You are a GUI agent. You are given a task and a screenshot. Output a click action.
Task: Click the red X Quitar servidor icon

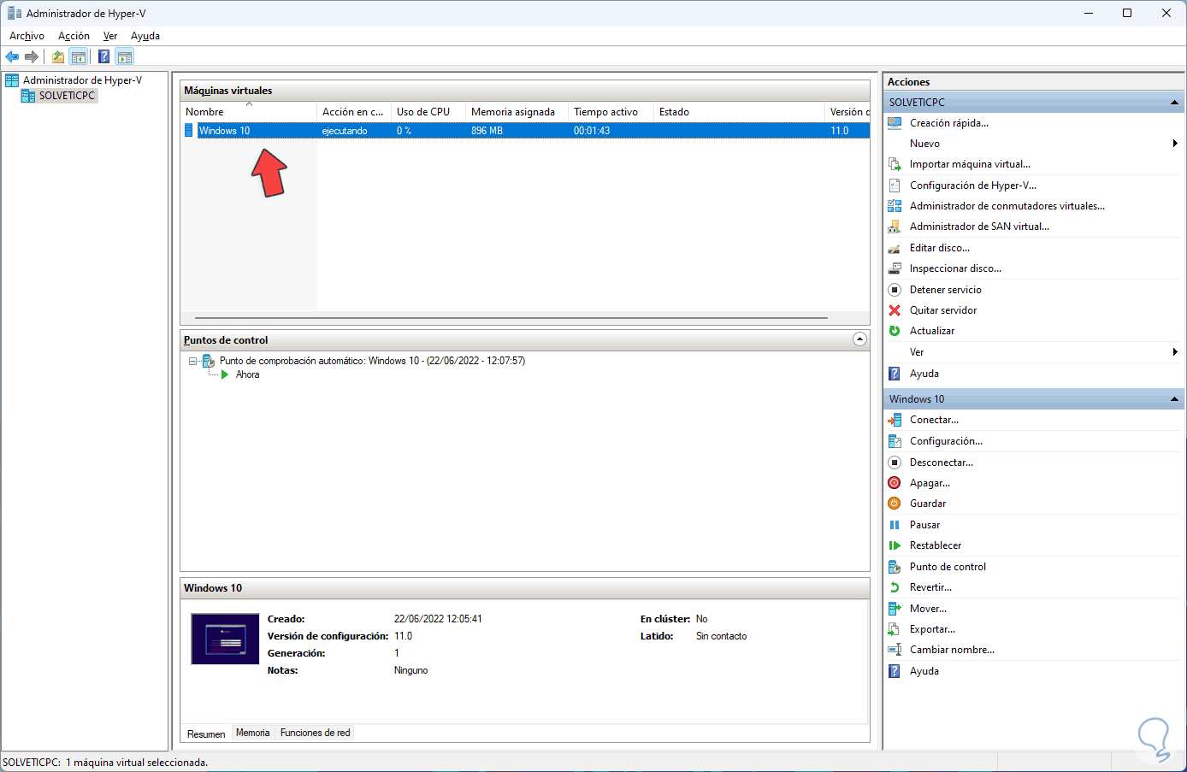coord(895,310)
